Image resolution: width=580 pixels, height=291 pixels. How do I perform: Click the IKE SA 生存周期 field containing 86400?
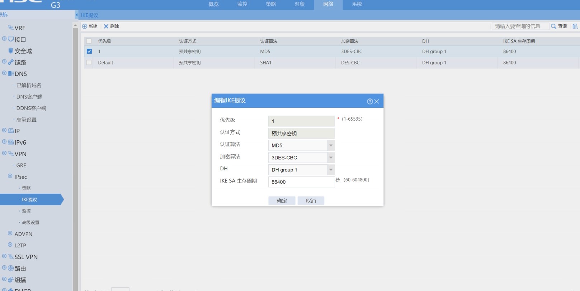tap(301, 182)
